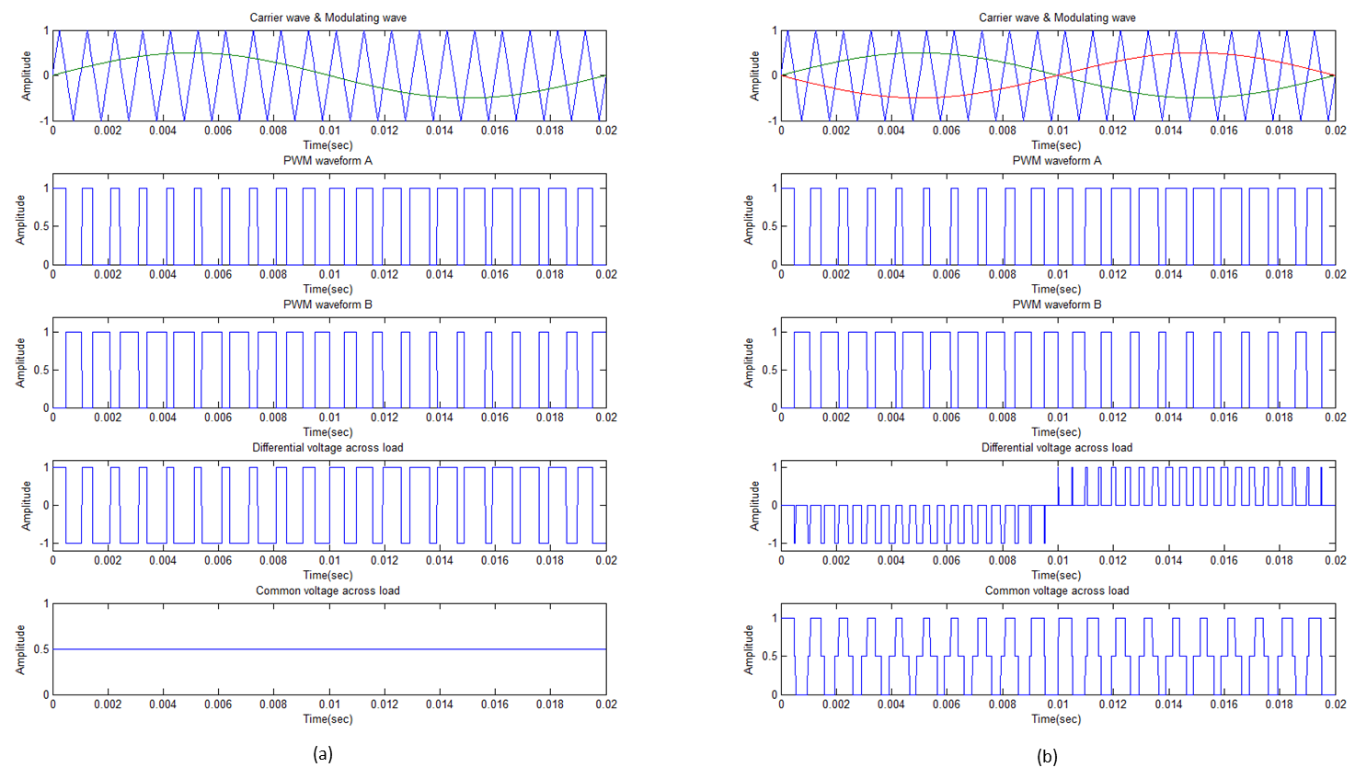Select the Carrier wave title in figure (a)

pos(327,17)
